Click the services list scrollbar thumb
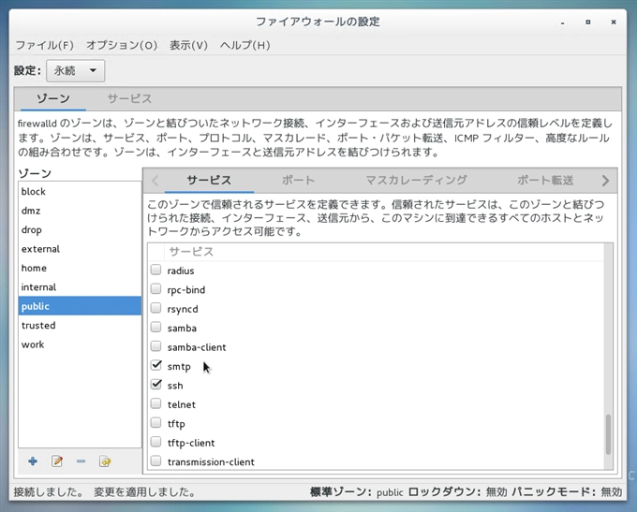The width and height of the screenshot is (637, 512). pos(608,434)
